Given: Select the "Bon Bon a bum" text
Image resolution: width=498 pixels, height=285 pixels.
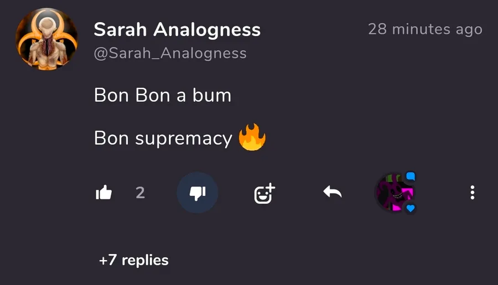Looking at the screenshot, I should click(x=163, y=95).
